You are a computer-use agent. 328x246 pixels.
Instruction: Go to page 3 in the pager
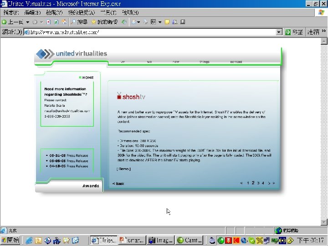click(258, 183)
